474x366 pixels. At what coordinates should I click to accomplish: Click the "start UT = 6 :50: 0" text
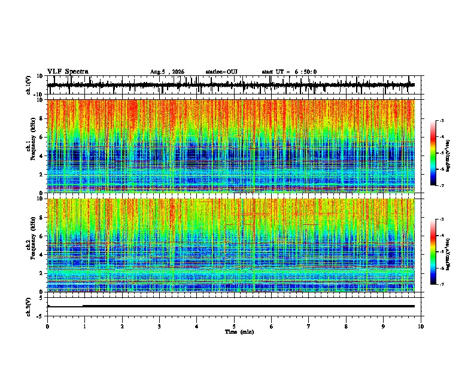click(x=289, y=72)
